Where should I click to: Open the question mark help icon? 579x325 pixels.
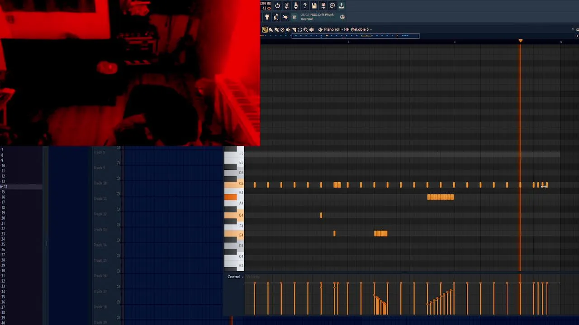point(305,5)
